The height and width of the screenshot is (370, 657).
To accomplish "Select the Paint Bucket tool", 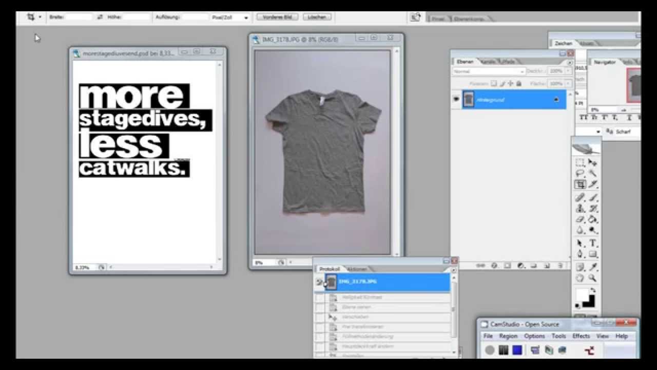I will pos(592,219).
